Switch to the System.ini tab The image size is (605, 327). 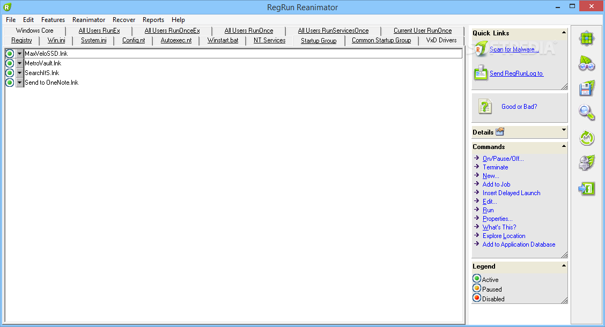pyautogui.click(x=94, y=40)
